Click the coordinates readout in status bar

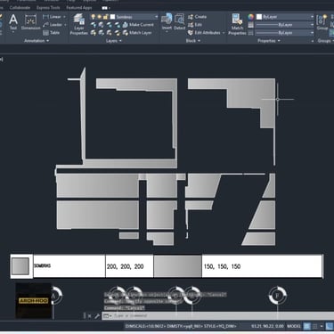click(x=267, y=326)
